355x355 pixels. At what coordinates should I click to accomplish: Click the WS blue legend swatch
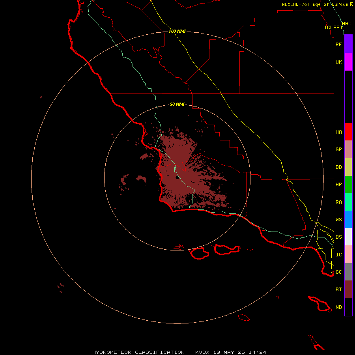point(348,219)
